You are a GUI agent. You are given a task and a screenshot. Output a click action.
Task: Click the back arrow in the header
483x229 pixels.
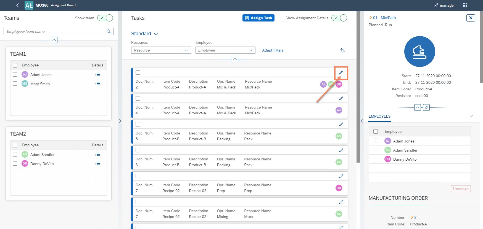coord(17,5)
